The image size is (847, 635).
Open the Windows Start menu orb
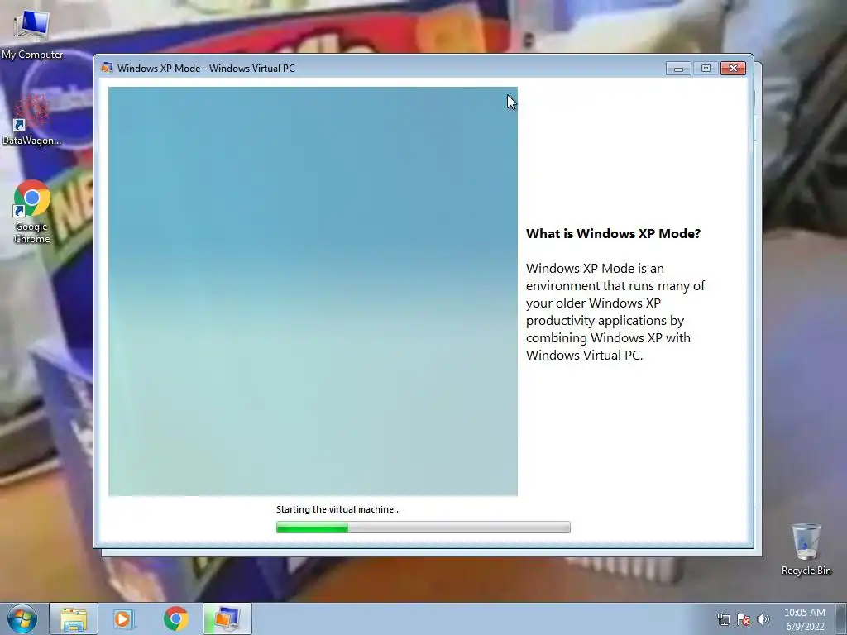coord(22,618)
